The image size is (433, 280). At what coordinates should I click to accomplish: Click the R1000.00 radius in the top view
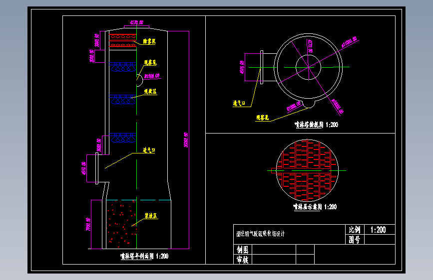[x=294, y=107]
